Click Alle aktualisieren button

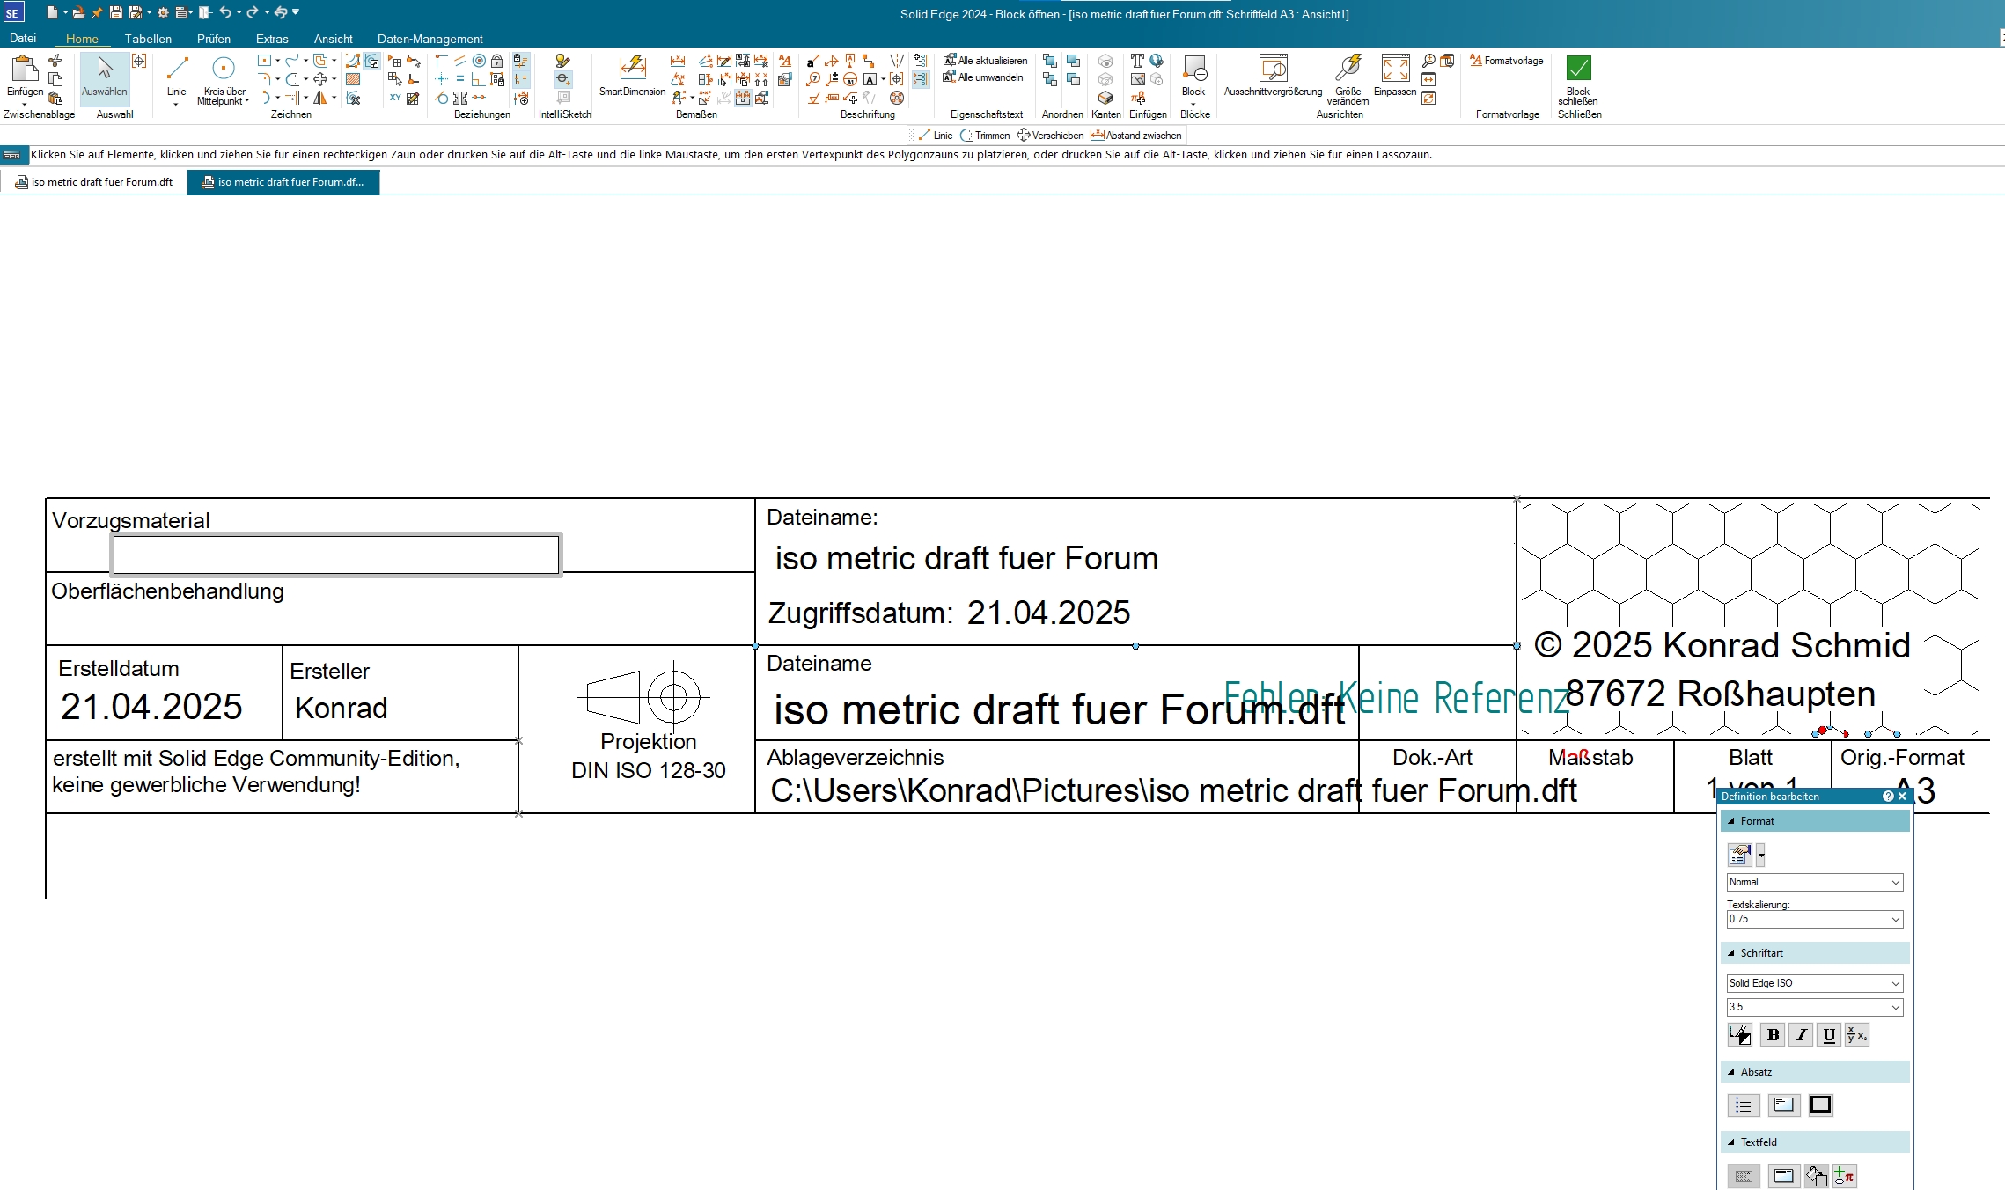[x=985, y=61]
